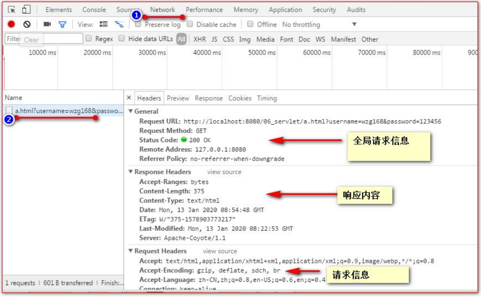Switch to the Console tab

[x=94, y=10]
